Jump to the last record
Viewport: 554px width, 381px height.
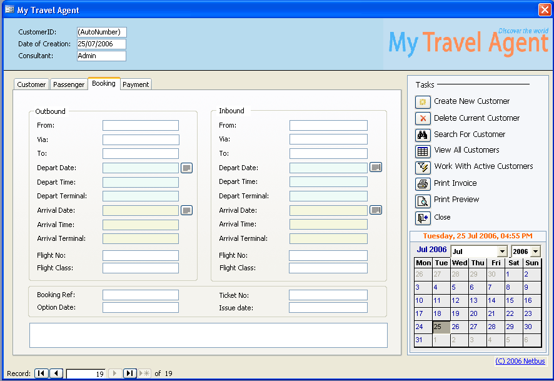tap(129, 373)
